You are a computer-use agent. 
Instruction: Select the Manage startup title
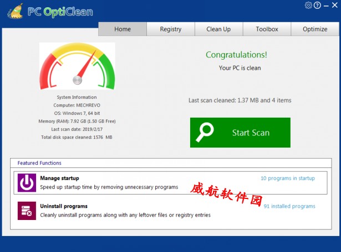[x=59, y=178]
